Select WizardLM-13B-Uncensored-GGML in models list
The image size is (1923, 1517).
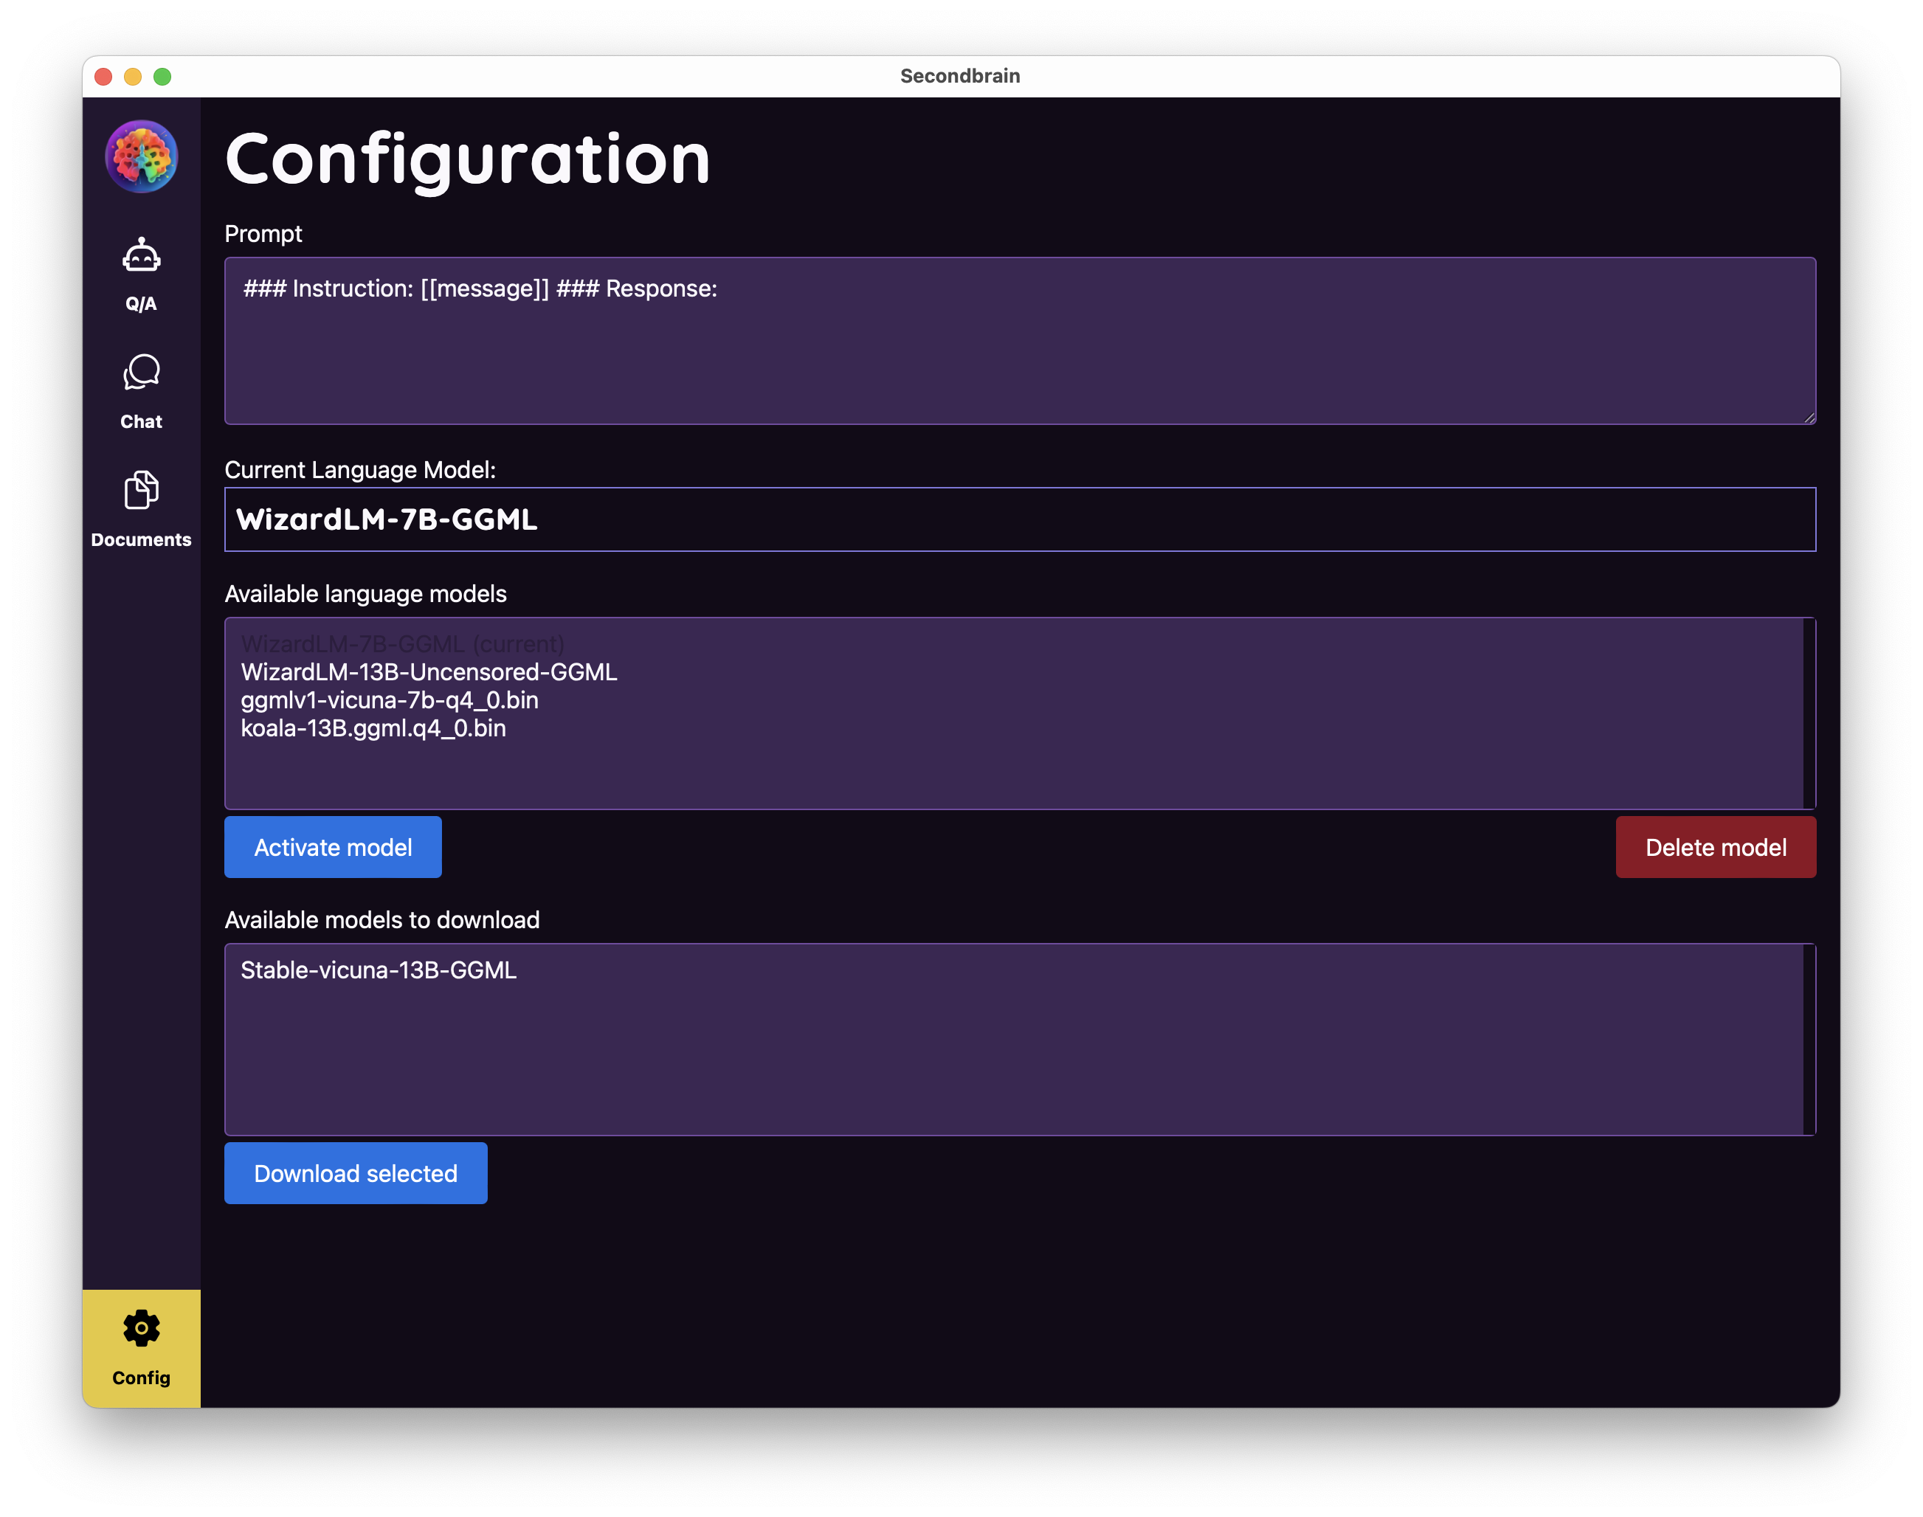(x=429, y=672)
